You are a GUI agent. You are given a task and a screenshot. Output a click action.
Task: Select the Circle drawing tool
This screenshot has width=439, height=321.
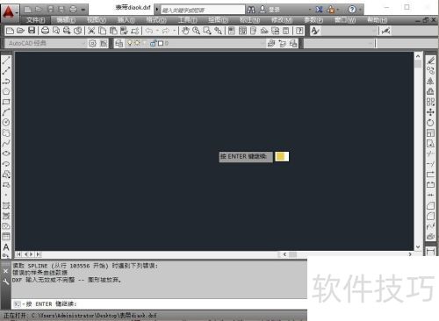[6, 122]
